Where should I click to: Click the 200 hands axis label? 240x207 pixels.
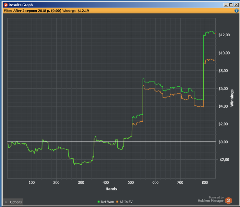(x=56, y=183)
